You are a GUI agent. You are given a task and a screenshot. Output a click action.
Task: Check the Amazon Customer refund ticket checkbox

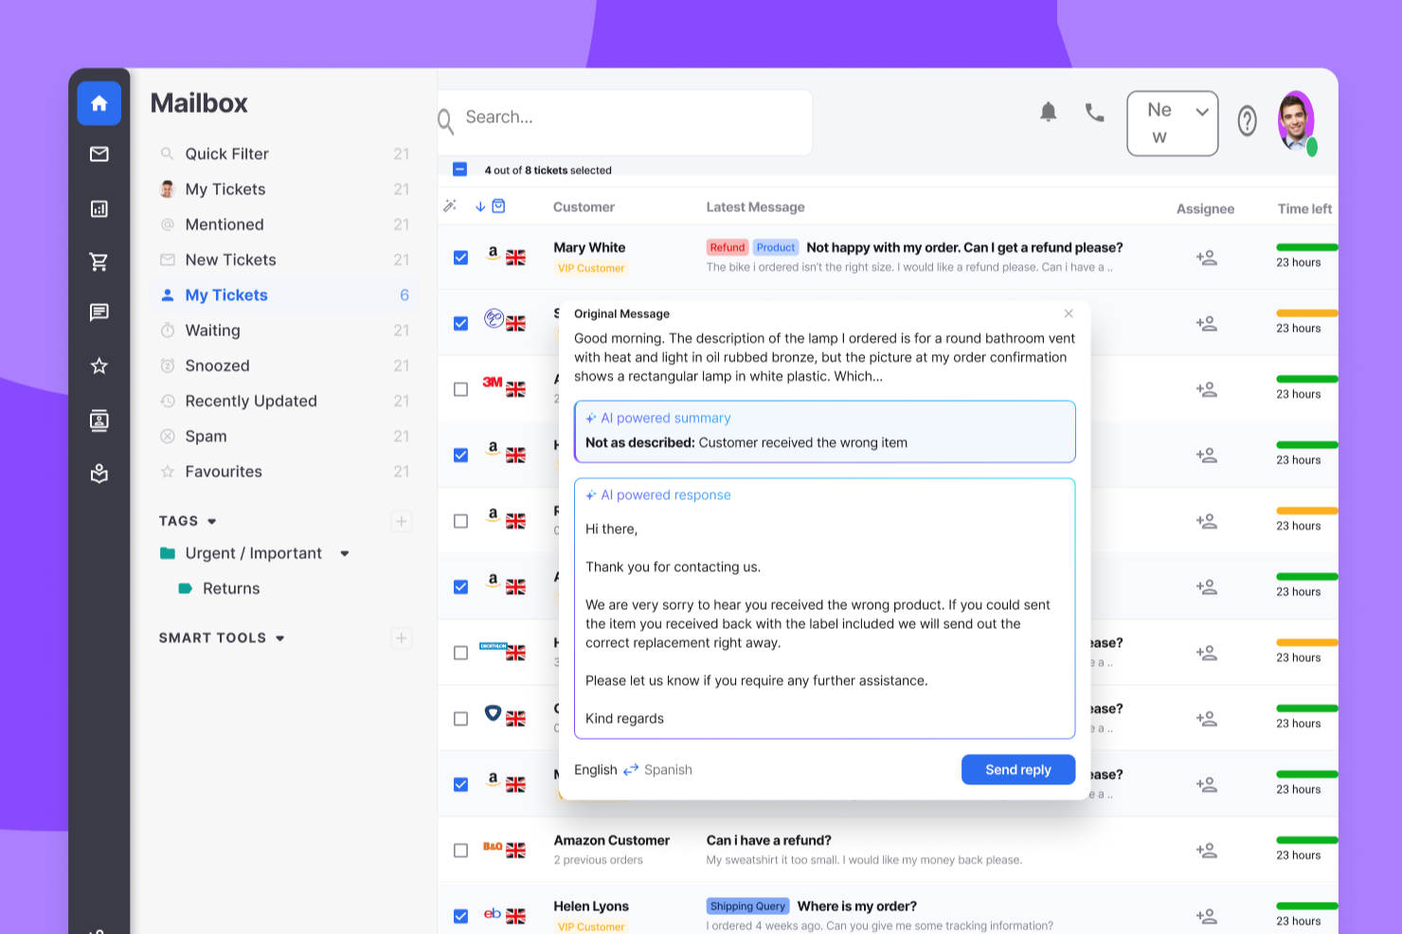click(x=460, y=850)
